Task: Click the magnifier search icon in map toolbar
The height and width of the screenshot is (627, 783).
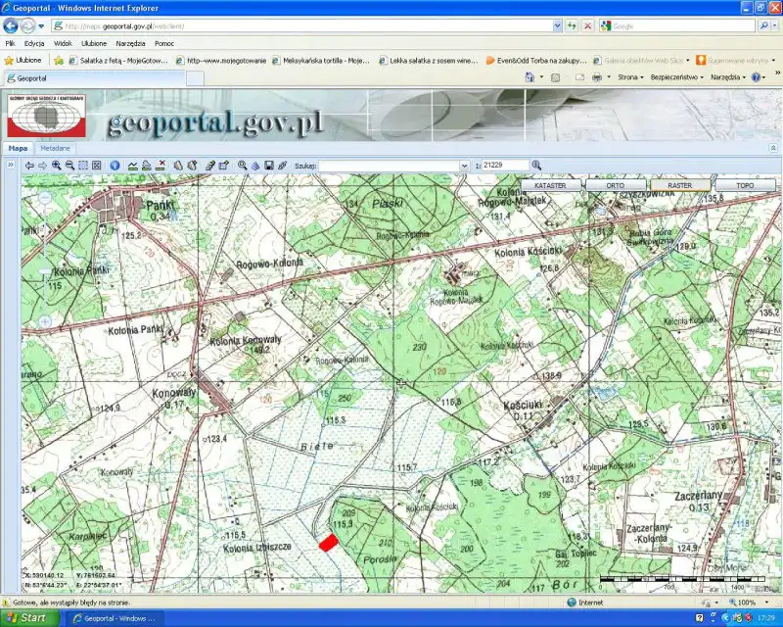Action: (242, 166)
